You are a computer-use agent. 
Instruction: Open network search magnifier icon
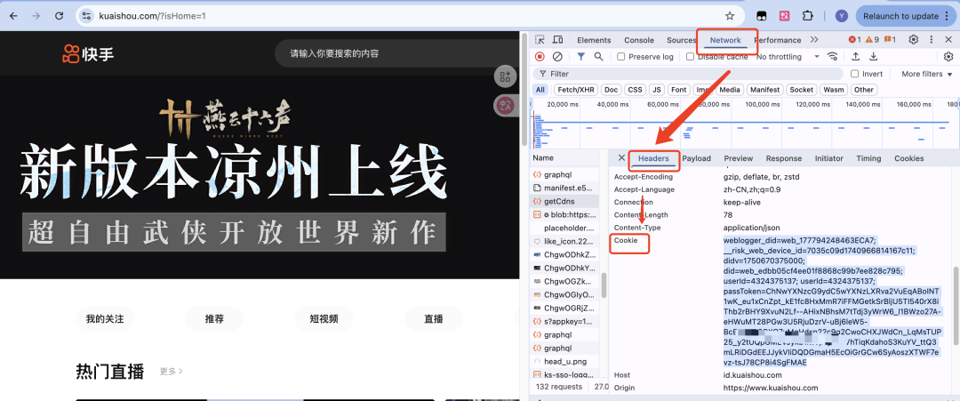click(598, 56)
